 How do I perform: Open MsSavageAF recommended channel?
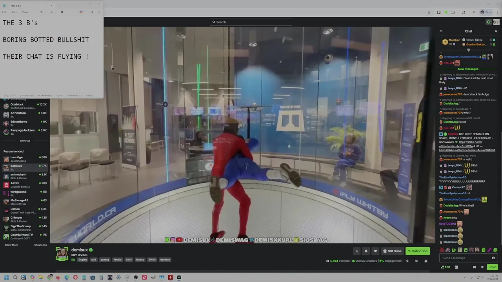[x=25, y=202]
